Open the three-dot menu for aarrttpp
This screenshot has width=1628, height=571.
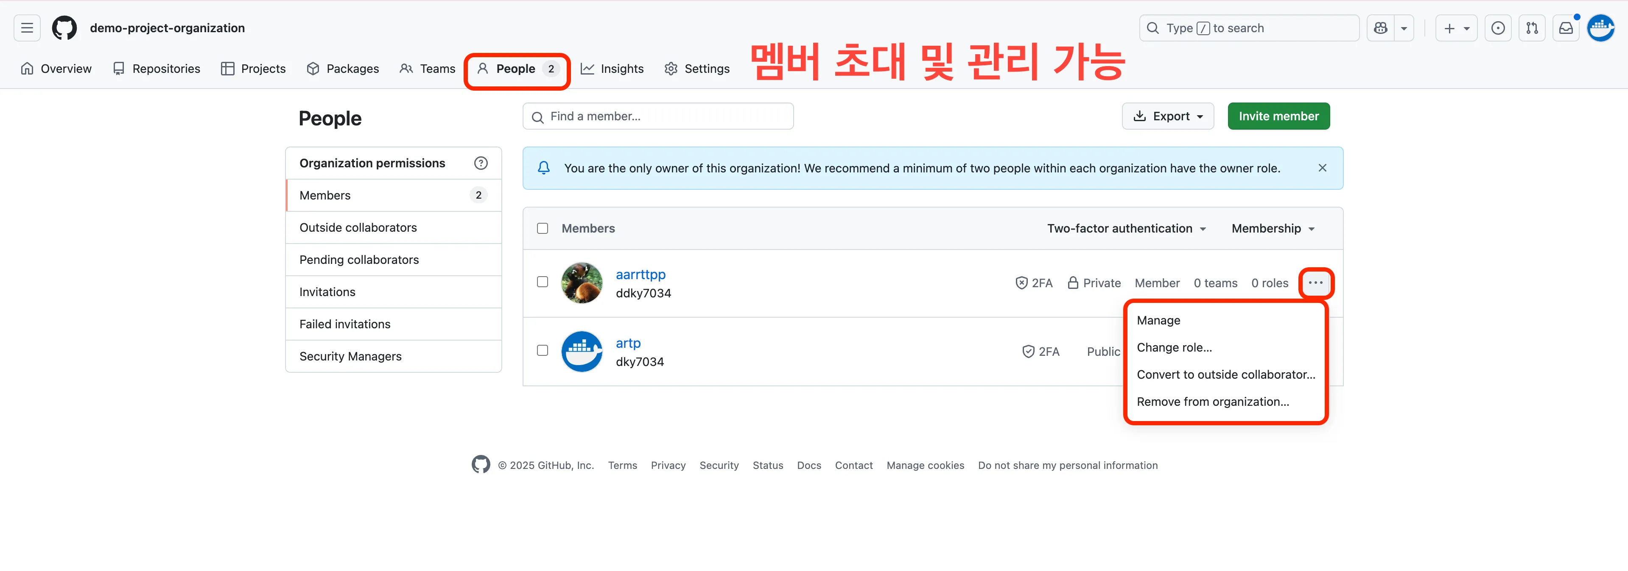point(1316,283)
